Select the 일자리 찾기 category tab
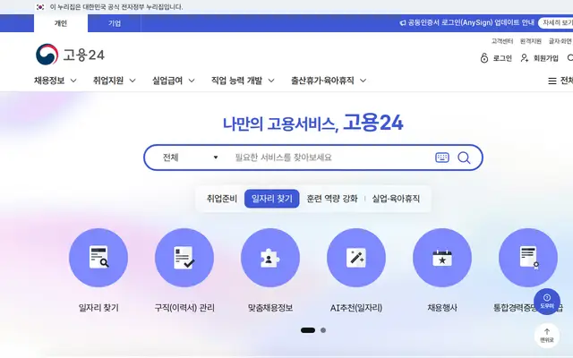The height and width of the screenshot is (358, 573). (x=272, y=199)
